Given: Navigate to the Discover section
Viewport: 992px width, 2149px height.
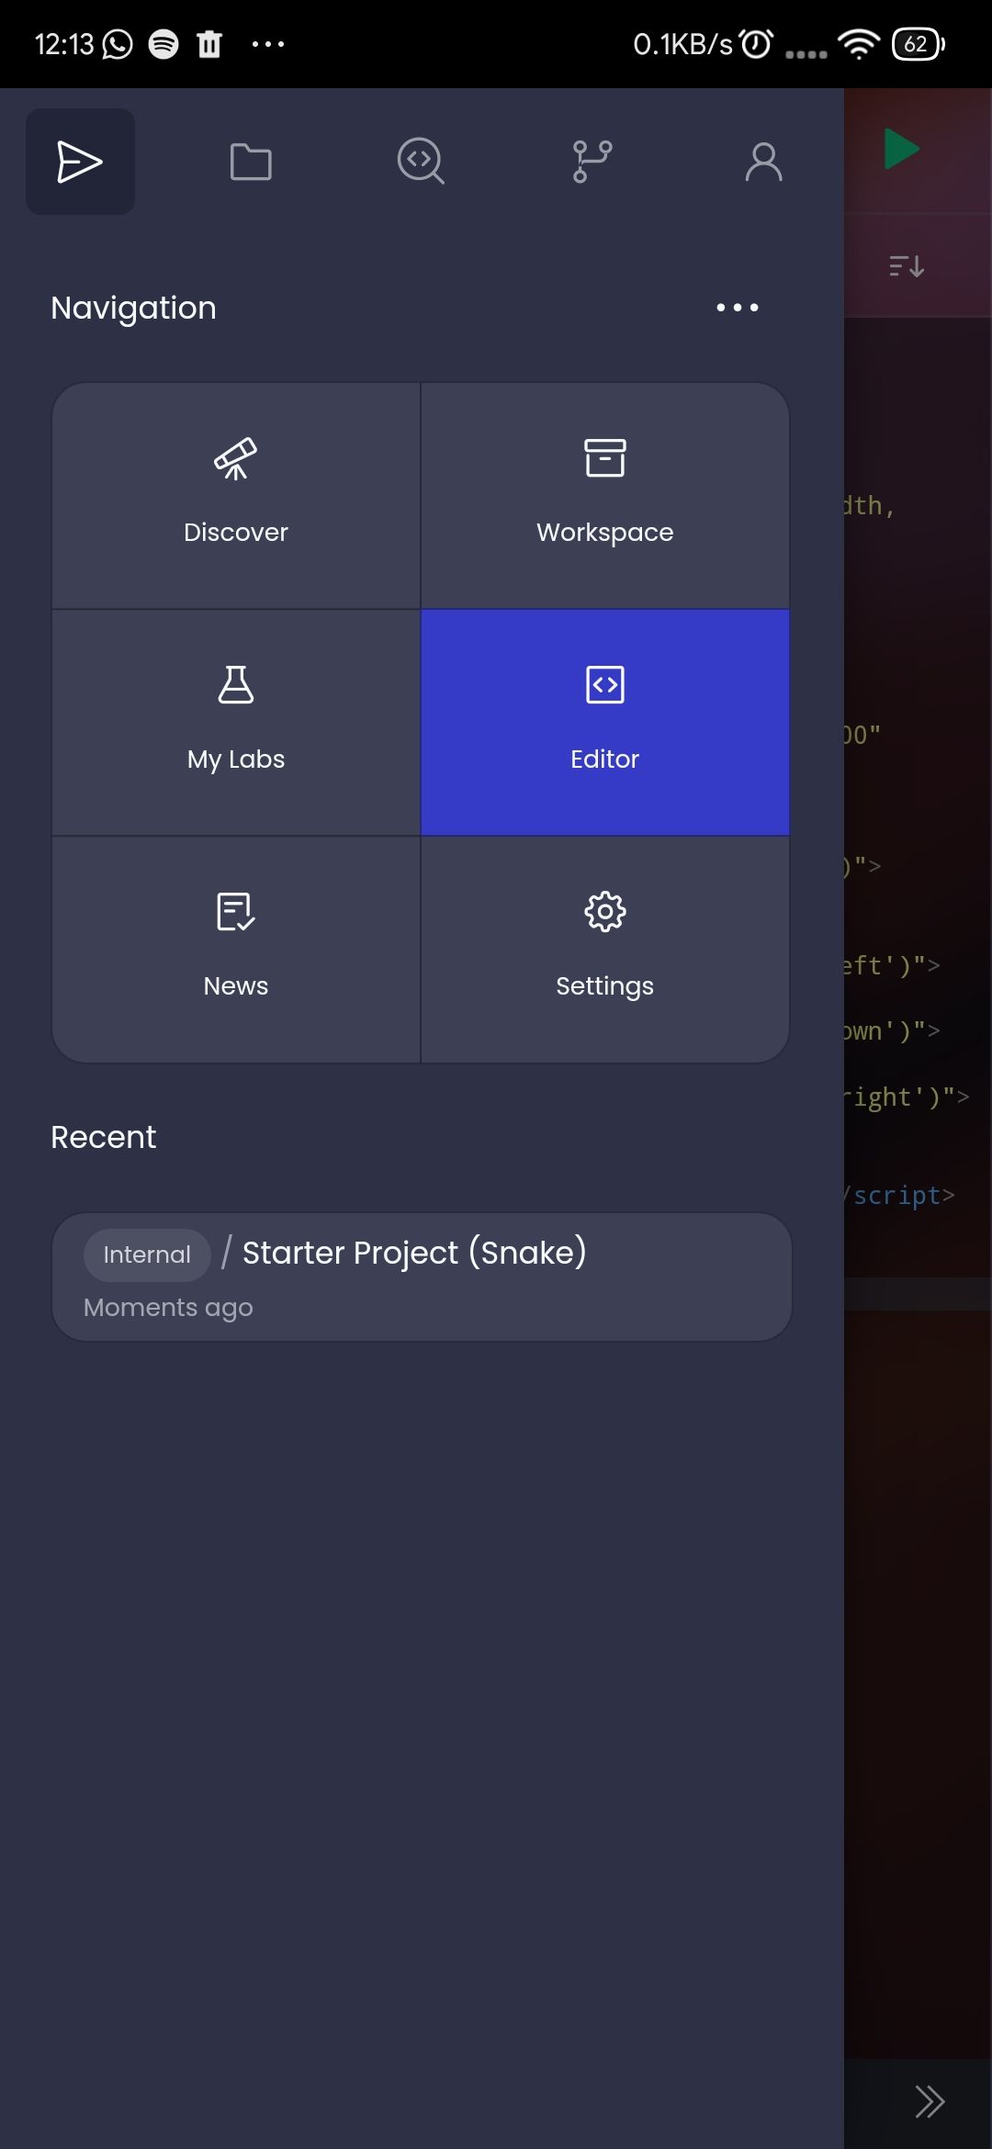Looking at the screenshot, I should [x=235, y=494].
